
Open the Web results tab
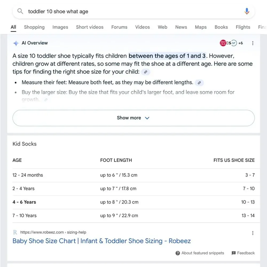(162, 27)
